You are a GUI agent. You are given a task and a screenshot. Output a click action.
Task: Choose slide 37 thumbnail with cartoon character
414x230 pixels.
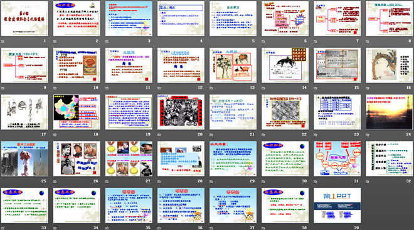(233, 206)
